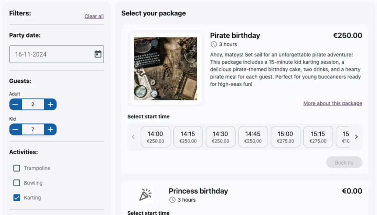This screenshot has width=377, height=215.
Task: Pick the 15:00 slot for €275.00
Action: tap(285, 137)
